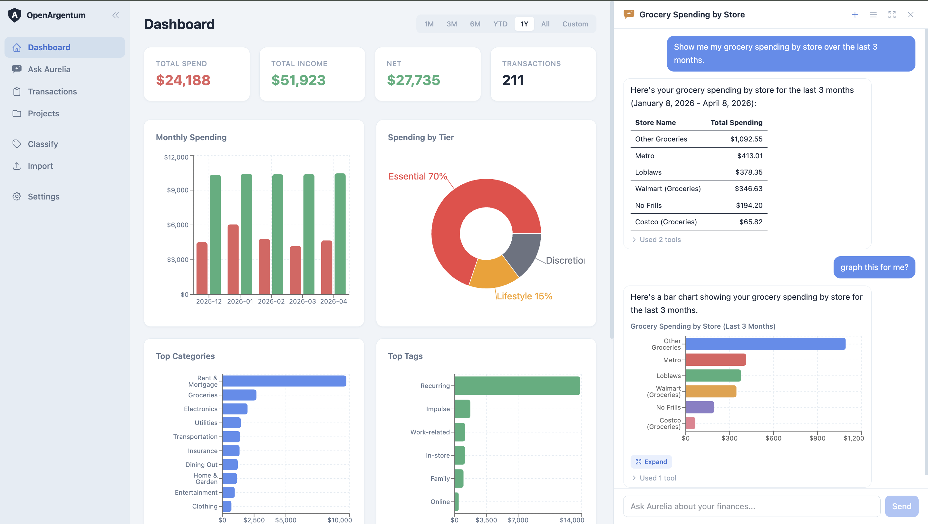The width and height of the screenshot is (928, 524).
Task: Click the Recurring bar in Top Tags
Action: click(517, 386)
